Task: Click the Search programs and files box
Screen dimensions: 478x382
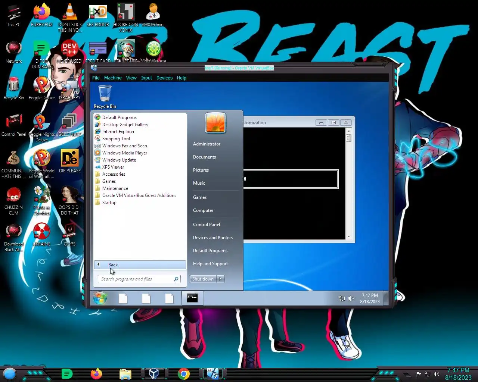Action: [139, 279]
